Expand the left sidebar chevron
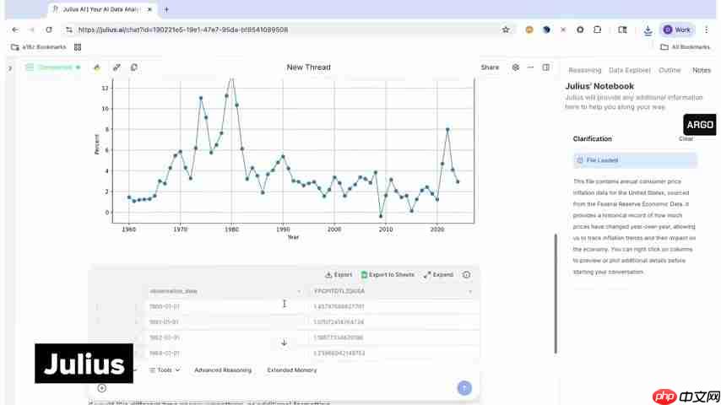 point(10,68)
